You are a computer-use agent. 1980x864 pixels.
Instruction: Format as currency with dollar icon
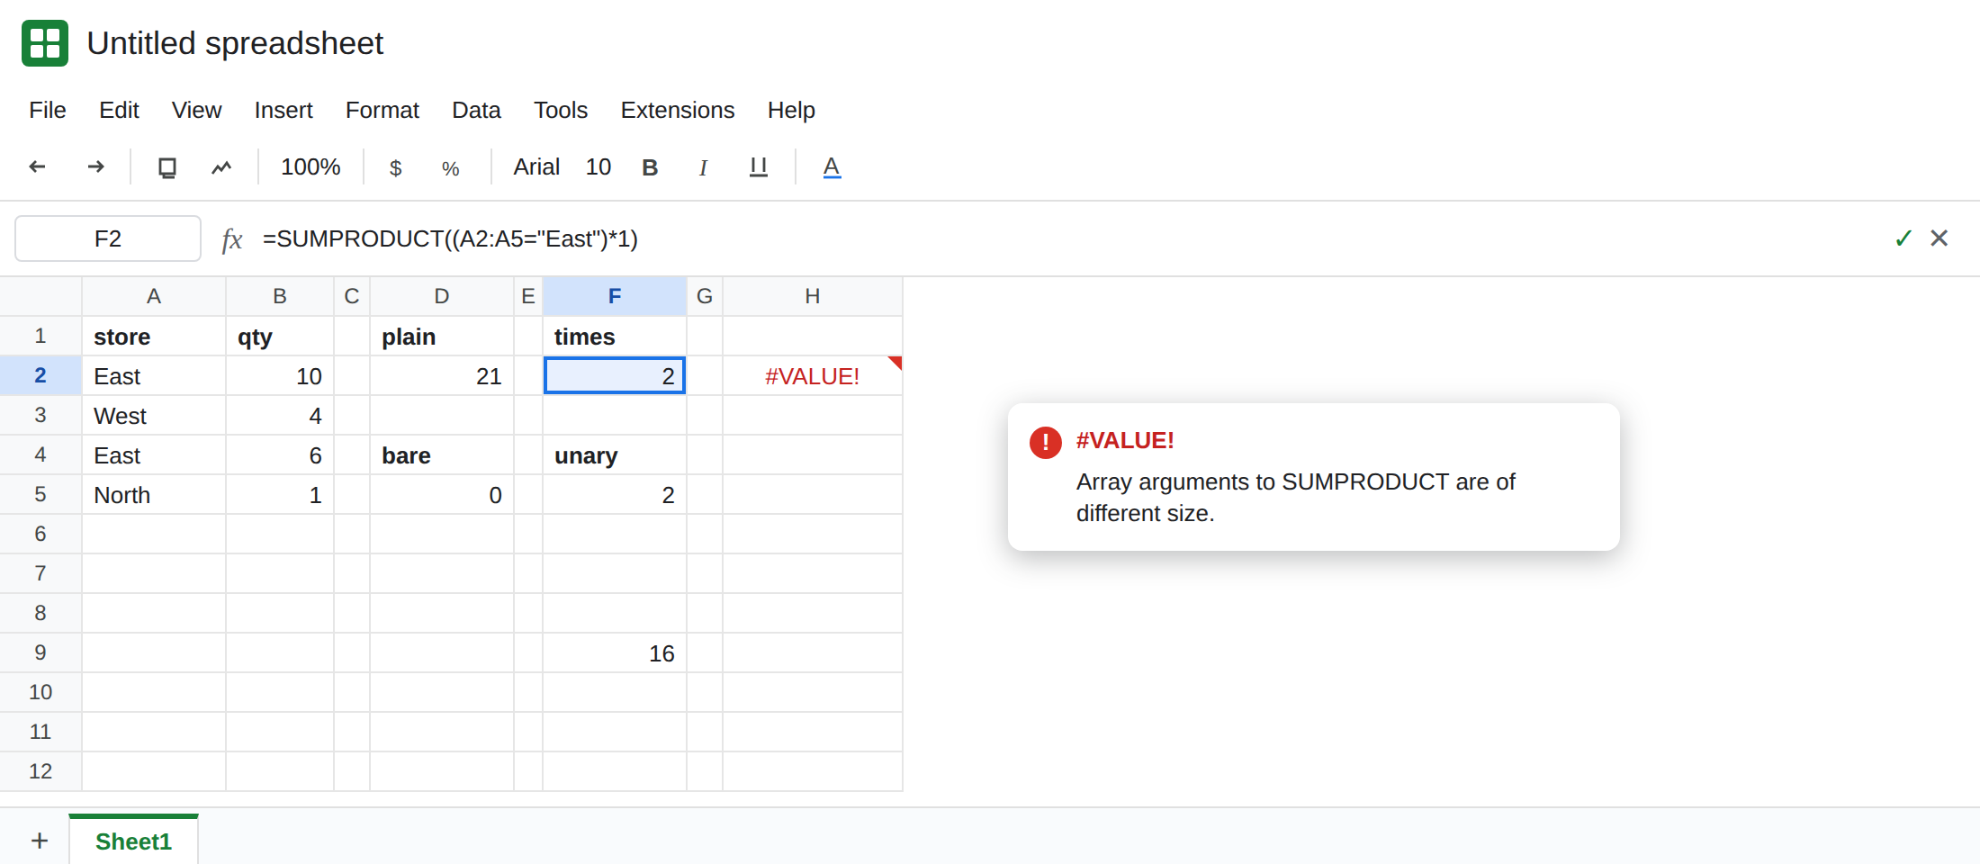tap(395, 167)
